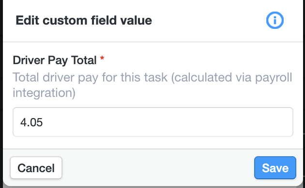The width and height of the screenshot is (305, 188).
Task: Click the Edit custom field value title
Action: tap(84, 20)
